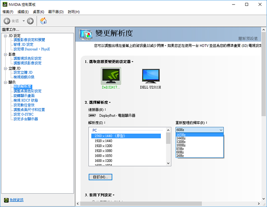Click resolution list scroll up arrow
Screen dimensions: 267x207
(x=168, y=130)
